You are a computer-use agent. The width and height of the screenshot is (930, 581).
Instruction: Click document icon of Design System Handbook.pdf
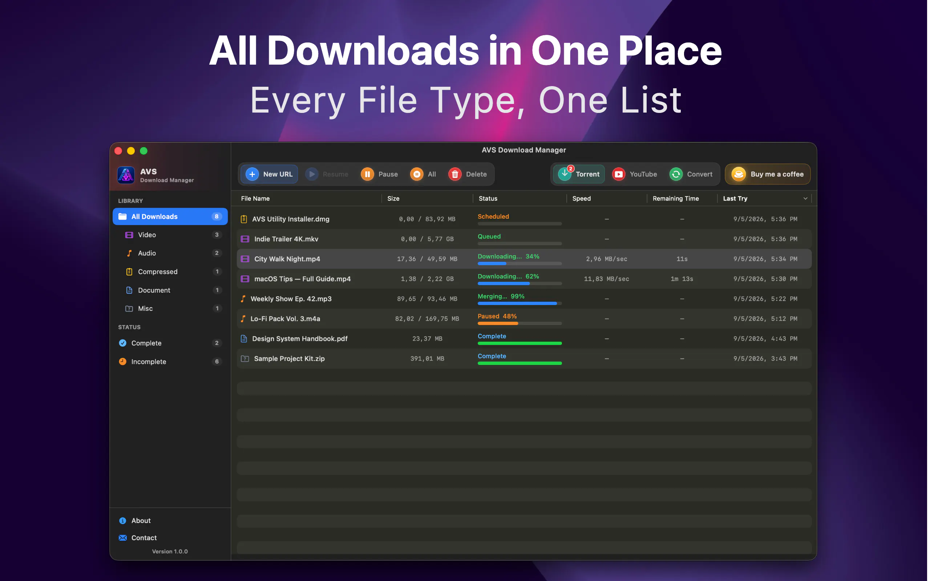click(x=244, y=339)
